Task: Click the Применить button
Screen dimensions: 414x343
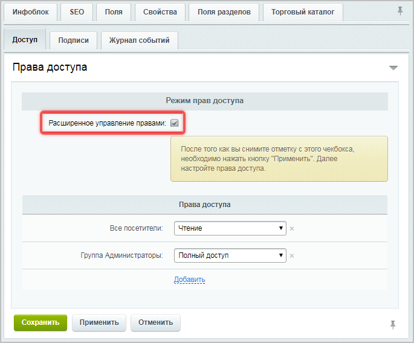Action: pos(99,322)
